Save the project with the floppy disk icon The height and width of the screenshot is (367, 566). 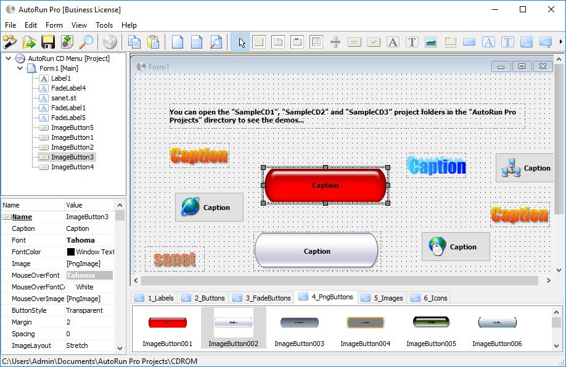coord(48,42)
